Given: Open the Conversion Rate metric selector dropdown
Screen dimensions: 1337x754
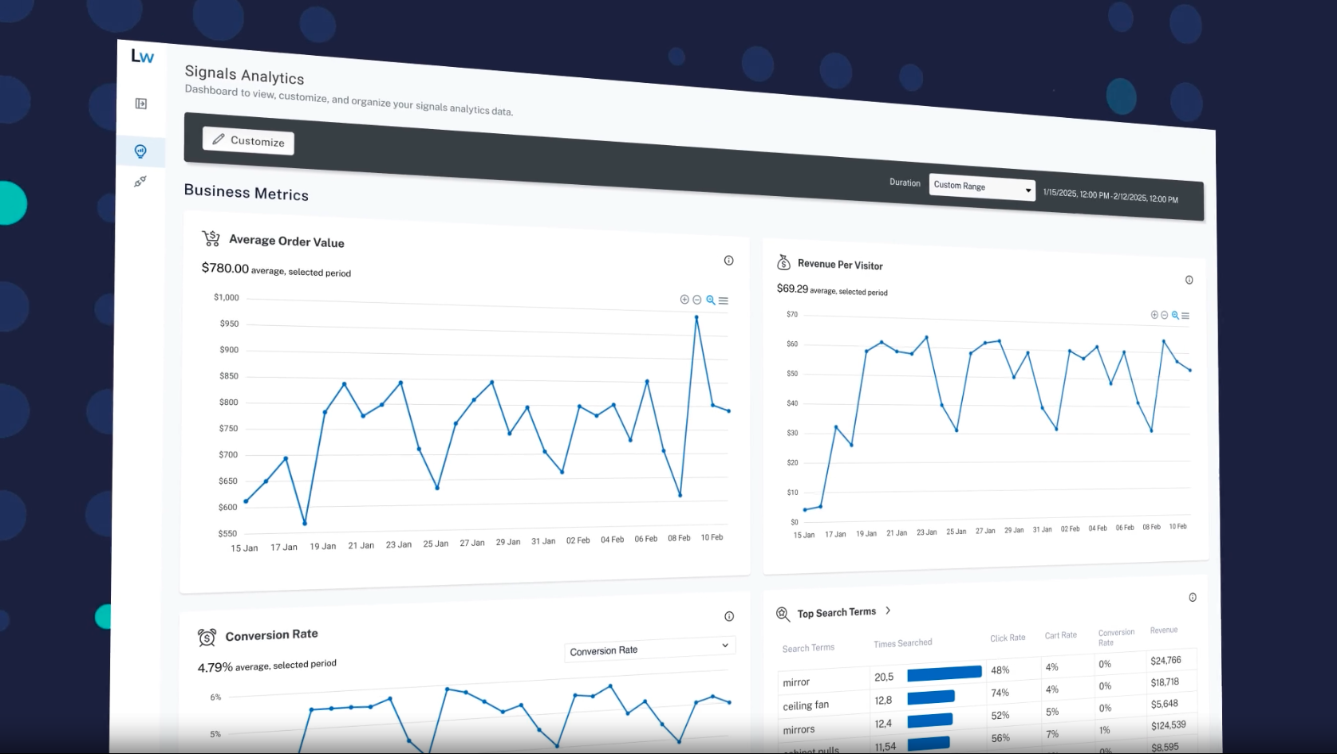Looking at the screenshot, I should point(649,648).
